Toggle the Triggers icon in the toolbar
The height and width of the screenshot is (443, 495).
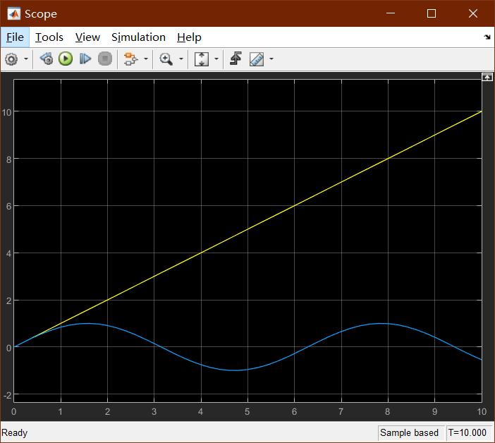pyautogui.click(x=236, y=59)
